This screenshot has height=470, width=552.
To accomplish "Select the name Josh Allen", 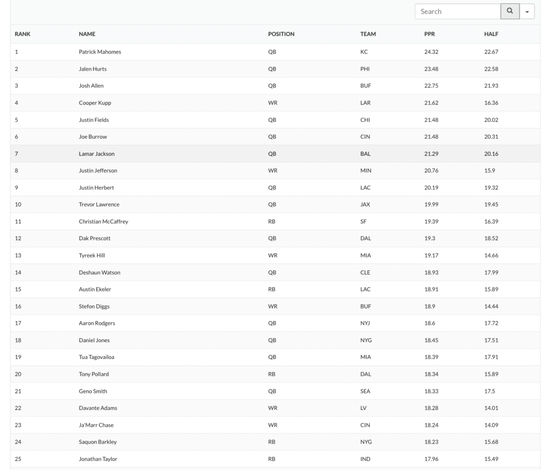I will (x=91, y=86).
